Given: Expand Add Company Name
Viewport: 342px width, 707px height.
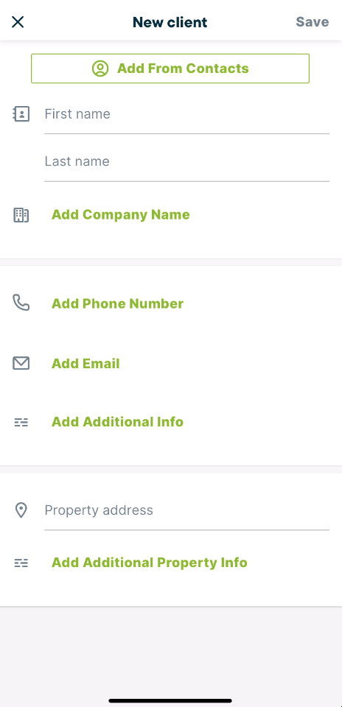Looking at the screenshot, I should tap(120, 214).
